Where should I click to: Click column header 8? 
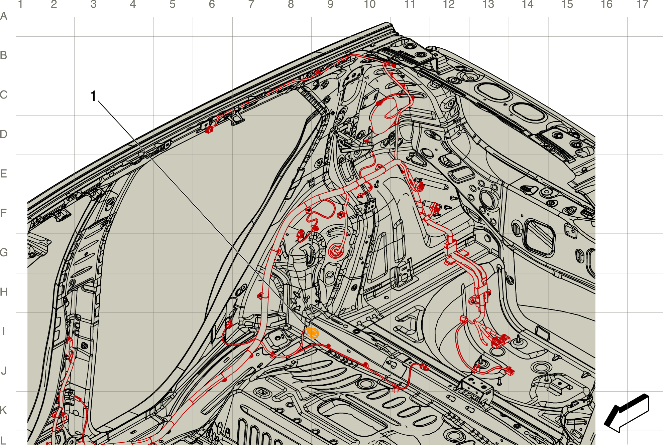(x=291, y=4)
